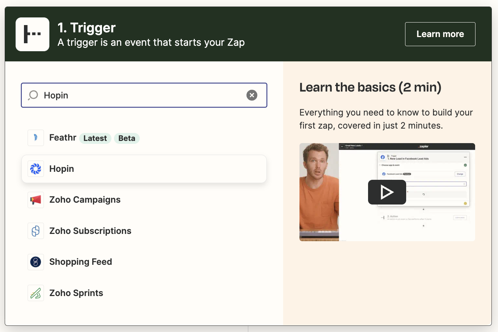Click the Trigger step icon in header
Screen dimensions: 498x332
tap(32, 34)
